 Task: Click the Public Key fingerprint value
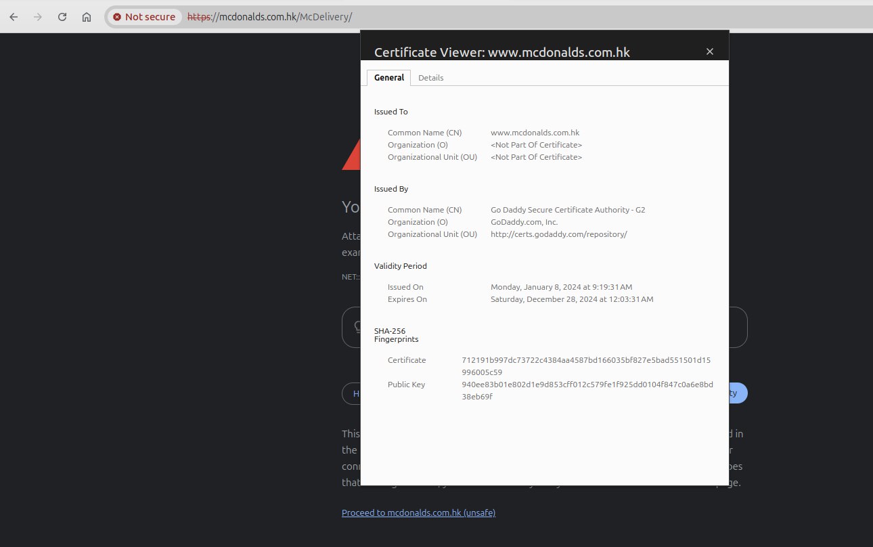coord(587,391)
